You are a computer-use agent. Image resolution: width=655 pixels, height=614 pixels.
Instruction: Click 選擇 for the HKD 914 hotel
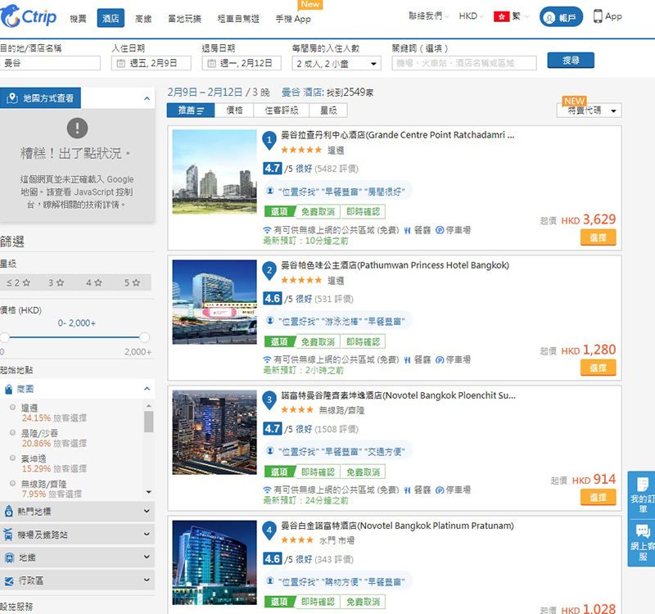click(x=598, y=498)
